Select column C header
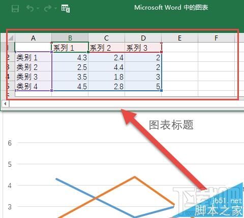Viewport: 244px width, 218px height. click(106, 38)
